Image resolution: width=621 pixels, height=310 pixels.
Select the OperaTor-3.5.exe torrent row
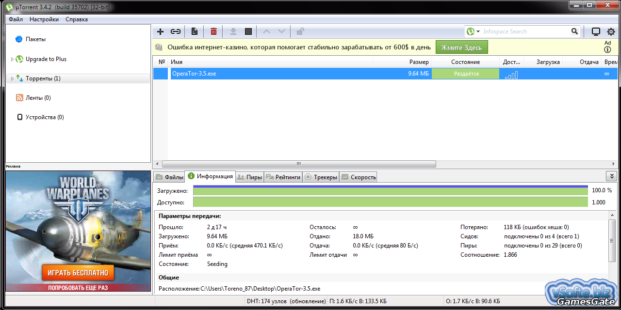pyautogui.click(x=385, y=74)
